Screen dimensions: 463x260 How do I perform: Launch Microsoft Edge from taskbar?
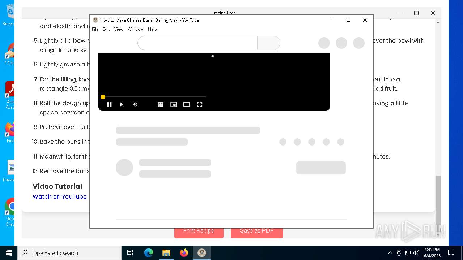149,253
